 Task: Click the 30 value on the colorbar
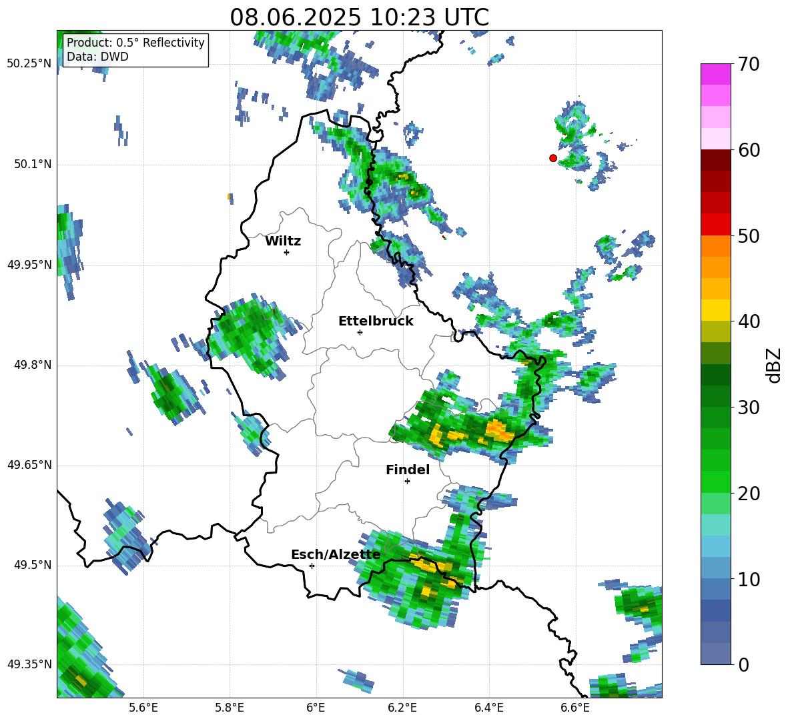pyautogui.click(x=749, y=408)
